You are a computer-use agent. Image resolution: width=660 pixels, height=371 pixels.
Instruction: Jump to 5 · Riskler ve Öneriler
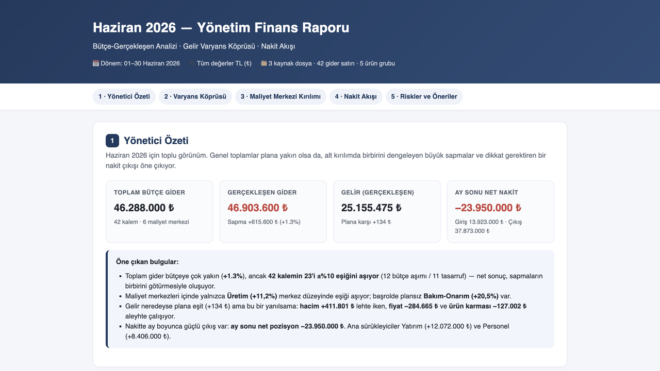[424, 96]
